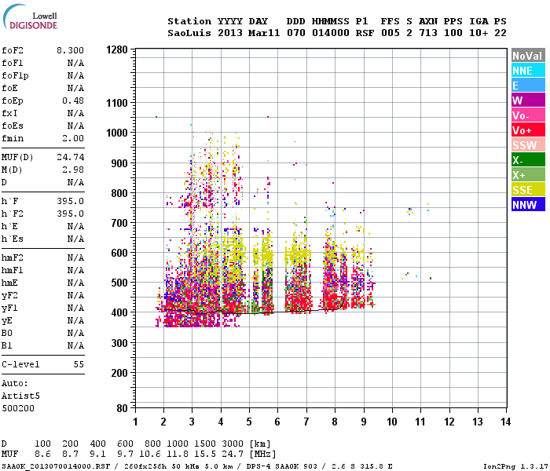The height and width of the screenshot is (471, 550).
Task: Click the MUF(D) value 24.74
Action: 70,157
